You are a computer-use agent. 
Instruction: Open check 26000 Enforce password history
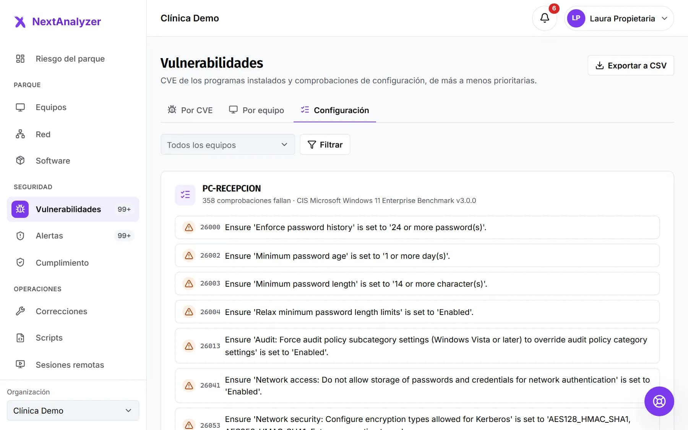(x=417, y=227)
